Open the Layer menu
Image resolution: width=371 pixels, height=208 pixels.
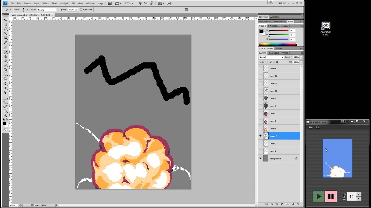pos(37,3)
